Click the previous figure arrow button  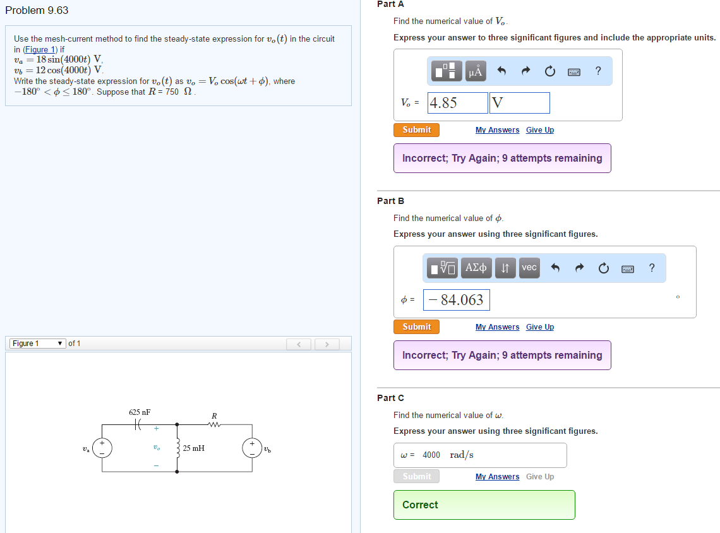click(299, 343)
